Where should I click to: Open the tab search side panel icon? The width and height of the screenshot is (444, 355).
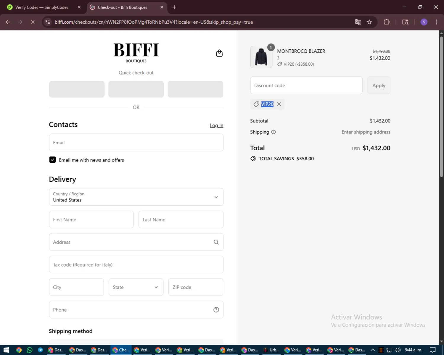405,22
